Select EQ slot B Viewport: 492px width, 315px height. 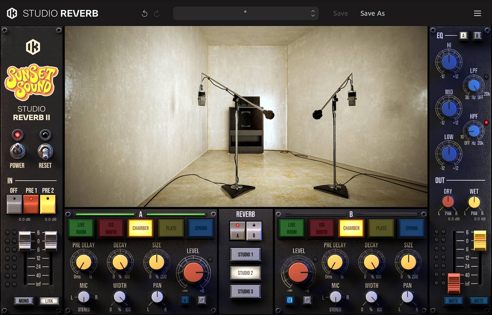[477, 36]
